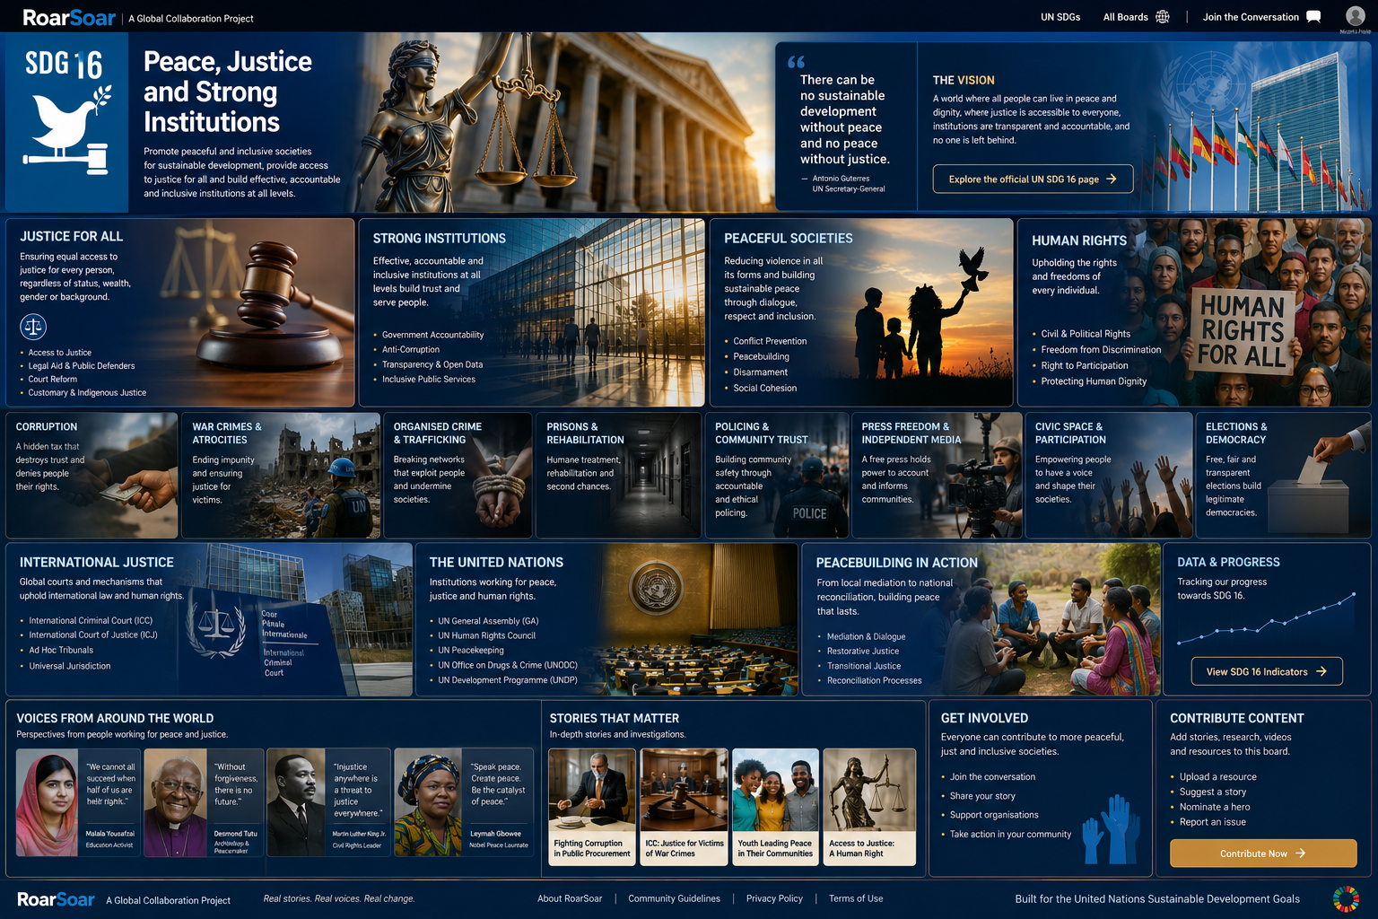Click the RoarSoar footer logo
1378x919 pixels.
(56, 899)
